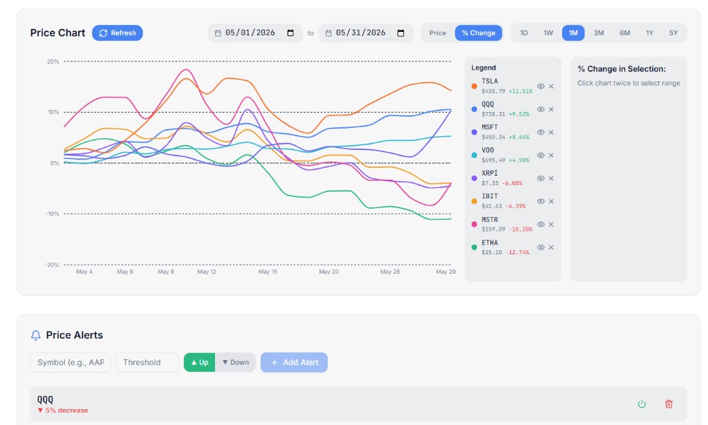Click QQQ blue color dot
708x425 pixels.
(474, 109)
